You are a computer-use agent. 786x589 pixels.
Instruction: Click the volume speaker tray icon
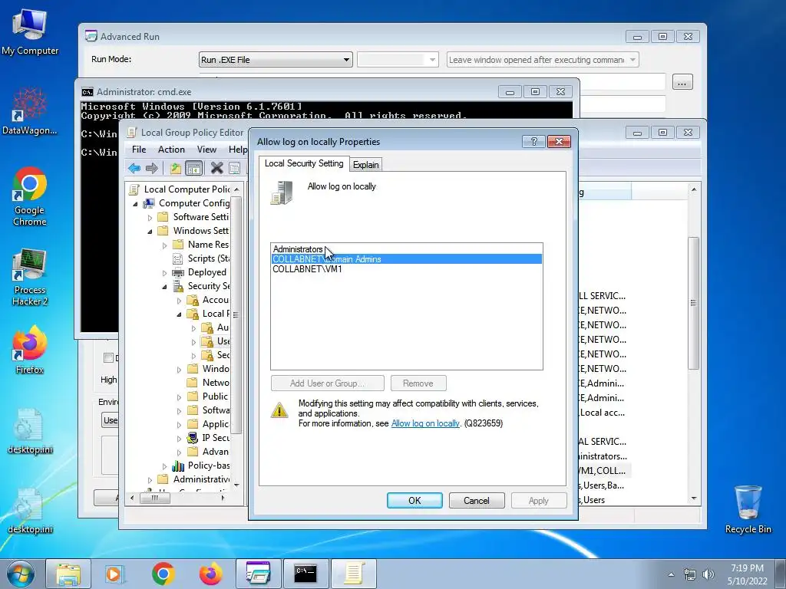708,574
